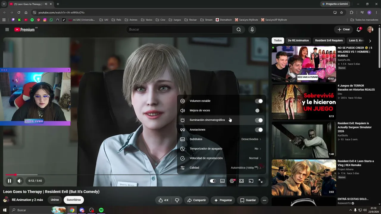Screen dimensions: 381x214
Task: Open the YouTube guide hamburger menu
Action: (7, 29)
